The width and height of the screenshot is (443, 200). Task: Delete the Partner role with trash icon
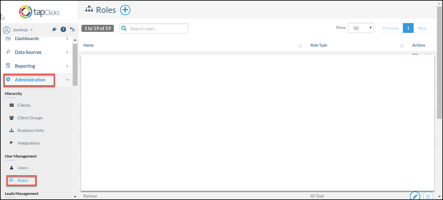click(428, 196)
